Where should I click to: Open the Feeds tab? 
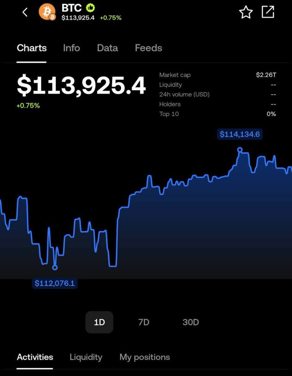click(148, 48)
